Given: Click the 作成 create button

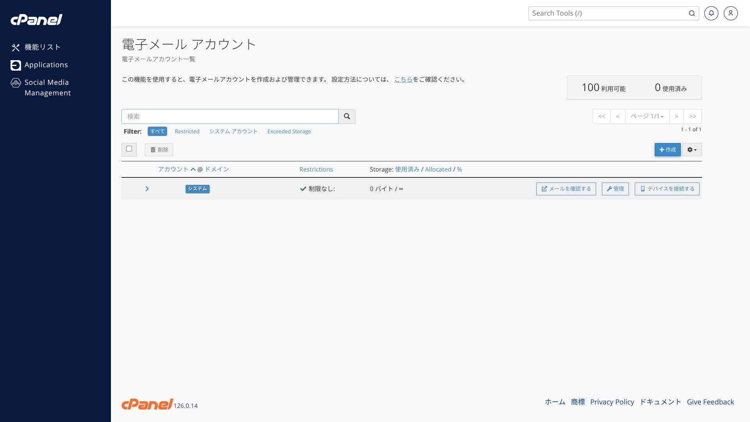Looking at the screenshot, I should [x=667, y=150].
